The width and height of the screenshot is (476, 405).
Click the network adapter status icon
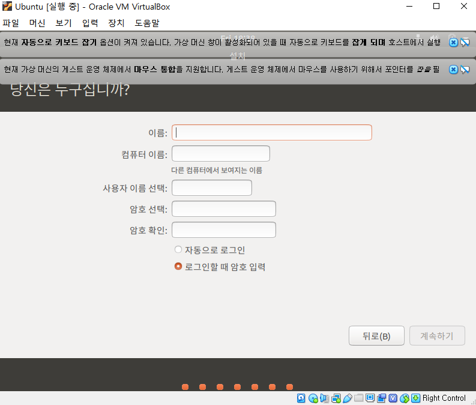click(x=336, y=398)
